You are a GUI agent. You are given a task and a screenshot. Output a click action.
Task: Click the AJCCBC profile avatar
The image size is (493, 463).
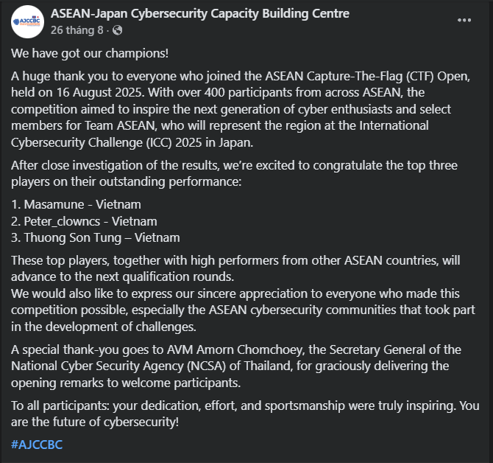[28, 21]
